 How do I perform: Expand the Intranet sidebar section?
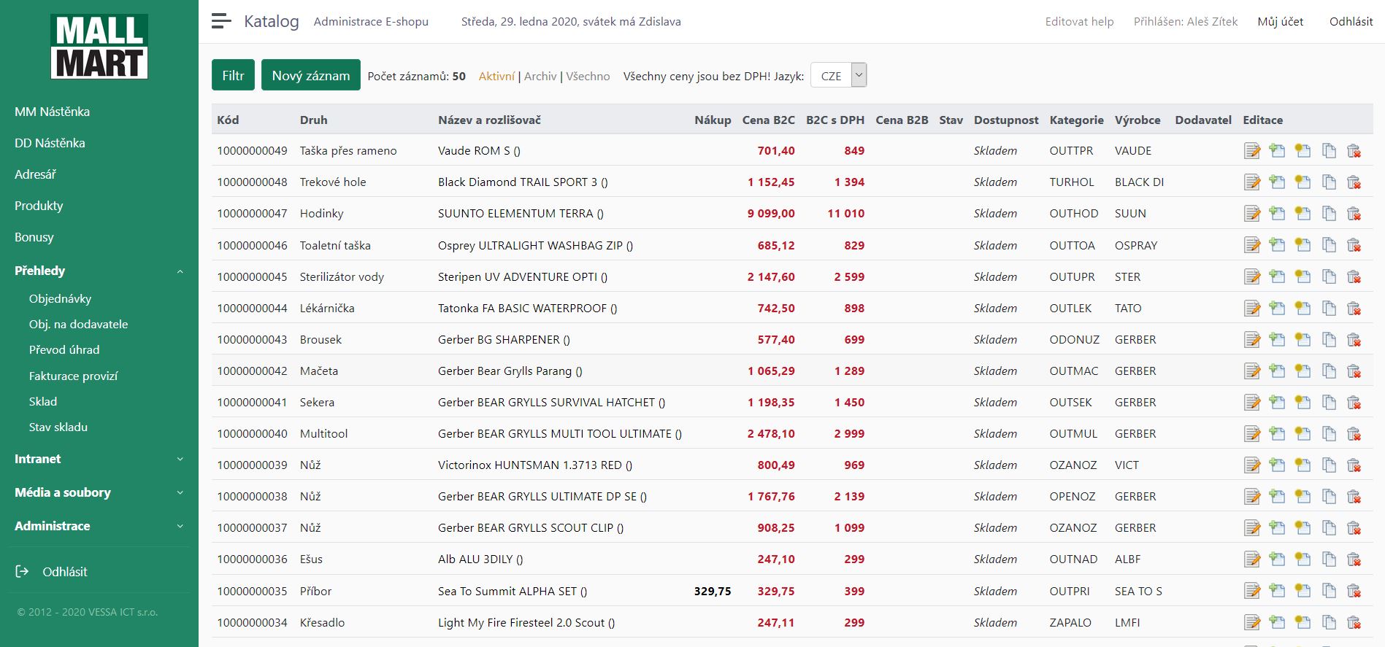pyautogui.click(x=99, y=459)
